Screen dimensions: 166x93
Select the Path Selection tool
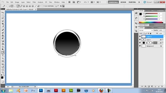click(x=3, y=58)
